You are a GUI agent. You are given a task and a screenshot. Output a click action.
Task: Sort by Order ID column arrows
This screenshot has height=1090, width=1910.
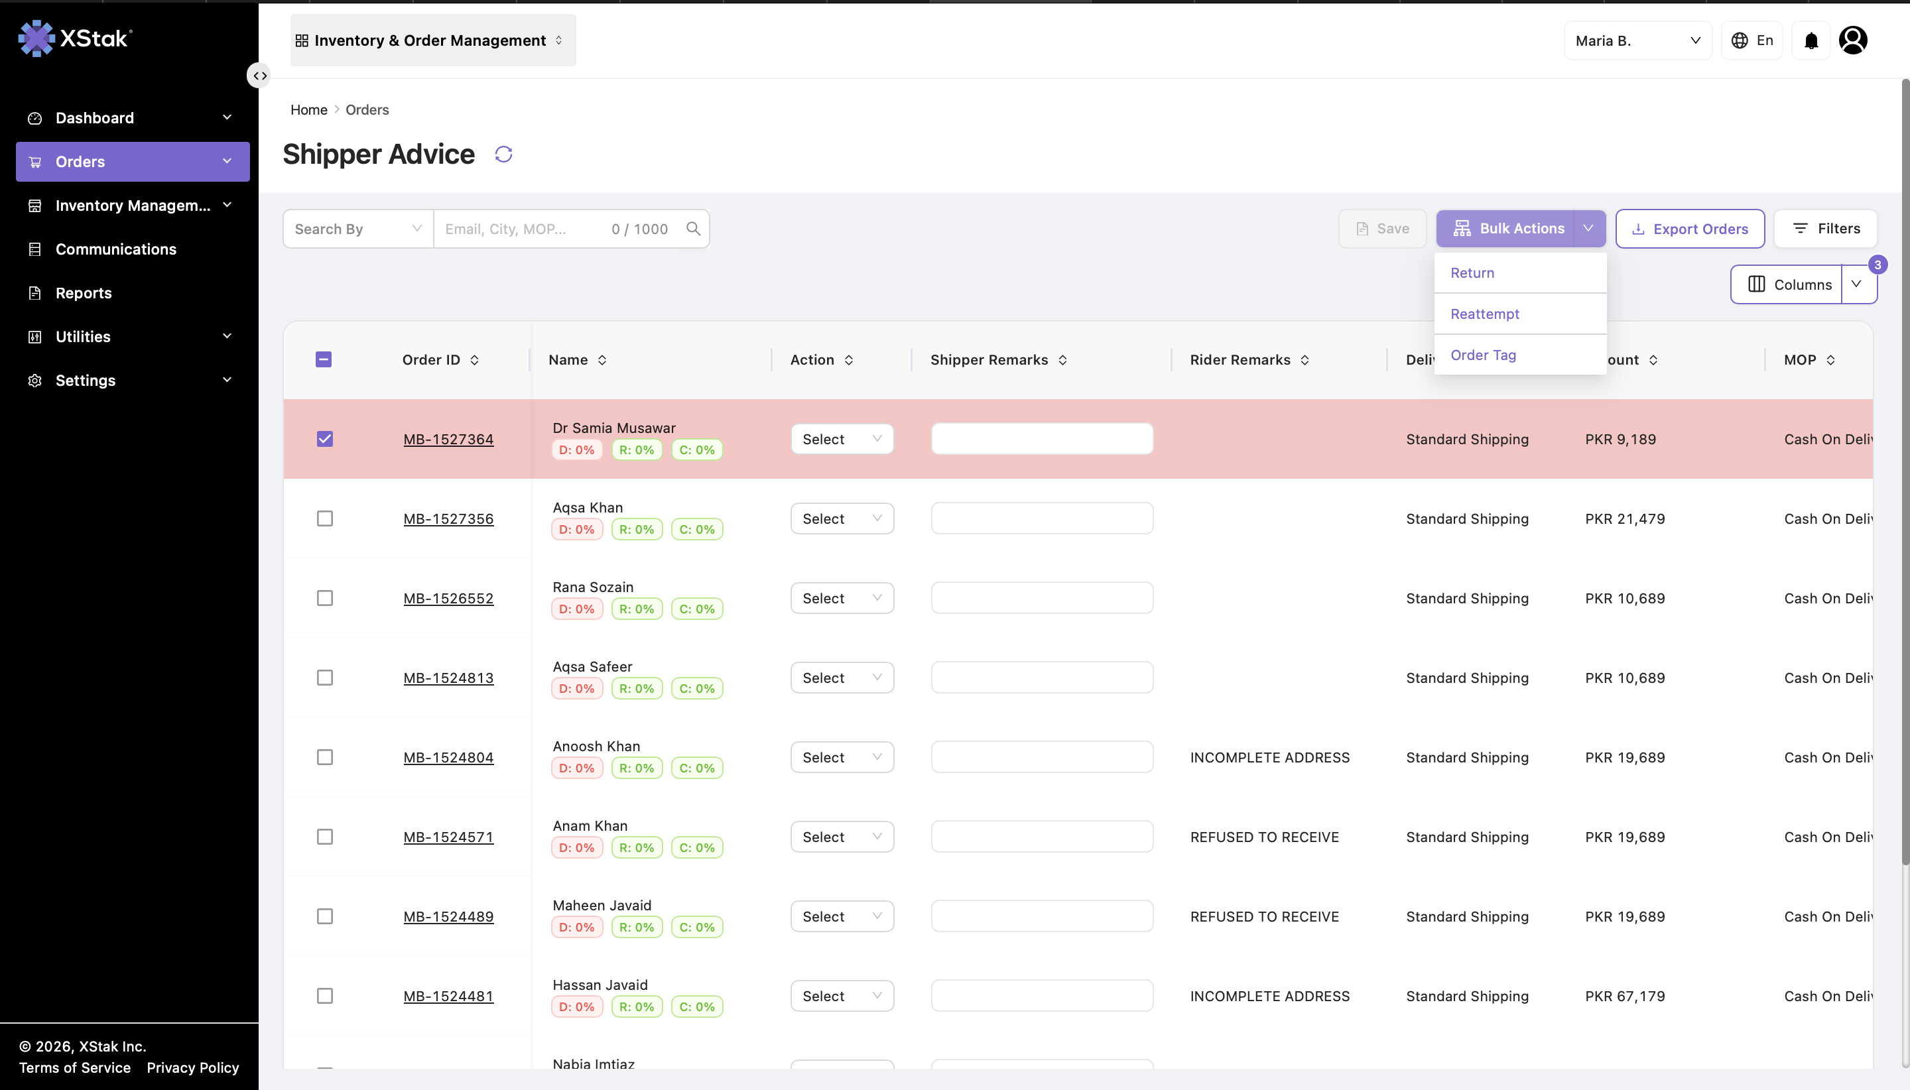(475, 360)
